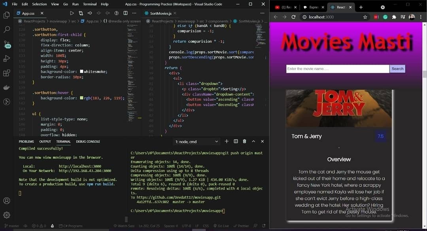This screenshot has height=231, width=427.
Task: Expand the ReactProjects breadcrumb in App.css
Action: coord(34,21)
